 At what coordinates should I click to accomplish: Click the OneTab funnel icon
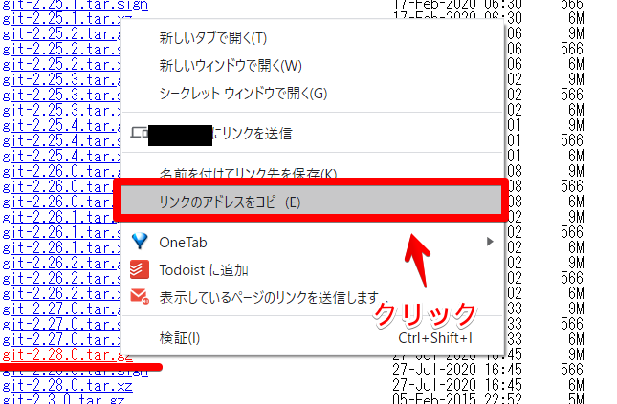[x=140, y=242]
